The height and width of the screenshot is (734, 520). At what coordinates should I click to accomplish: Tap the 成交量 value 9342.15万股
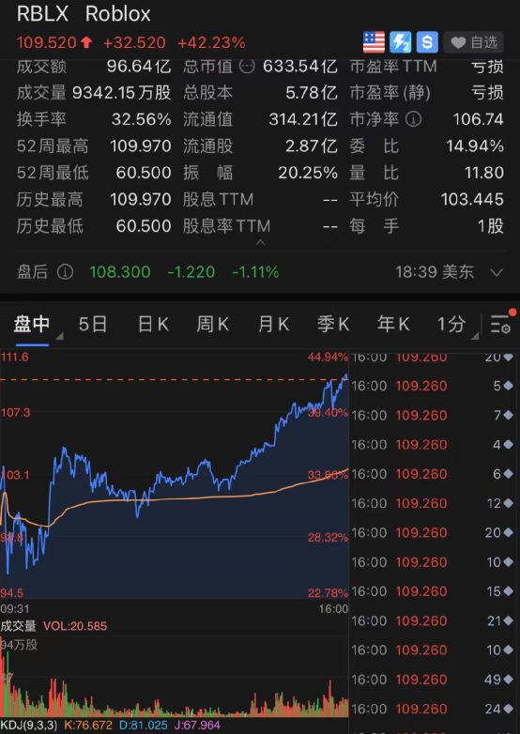122,93
